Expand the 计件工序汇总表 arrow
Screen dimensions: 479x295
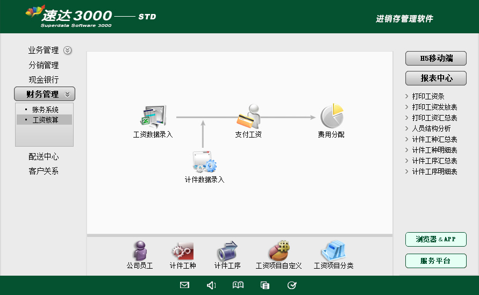[x=406, y=161]
